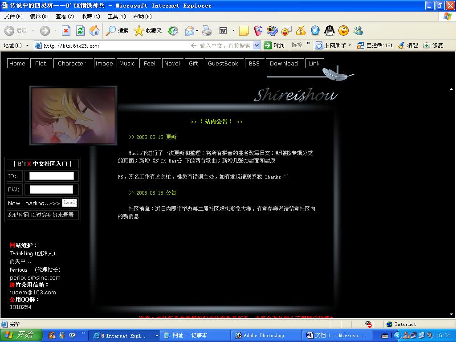Viewport: 456px width, 342px height.
Task: Open the 地址 label dropdown arrow
Action: click(x=27, y=46)
